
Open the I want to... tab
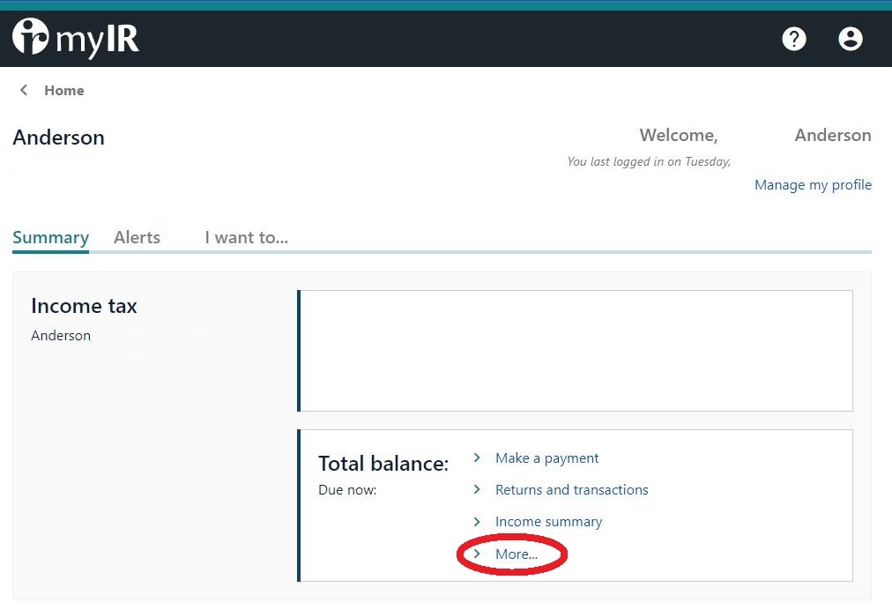(x=246, y=237)
